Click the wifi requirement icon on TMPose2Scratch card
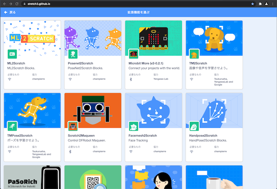The width and height of the screenshot is (277, 189). tap(10, 152)
